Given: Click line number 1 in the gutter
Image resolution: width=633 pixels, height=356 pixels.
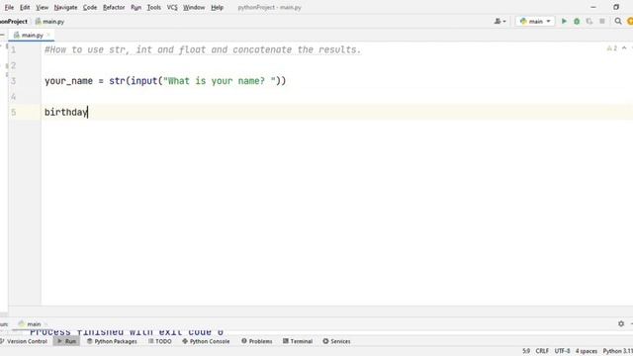Looking at the screenshot, I should (x=13, y=50).
